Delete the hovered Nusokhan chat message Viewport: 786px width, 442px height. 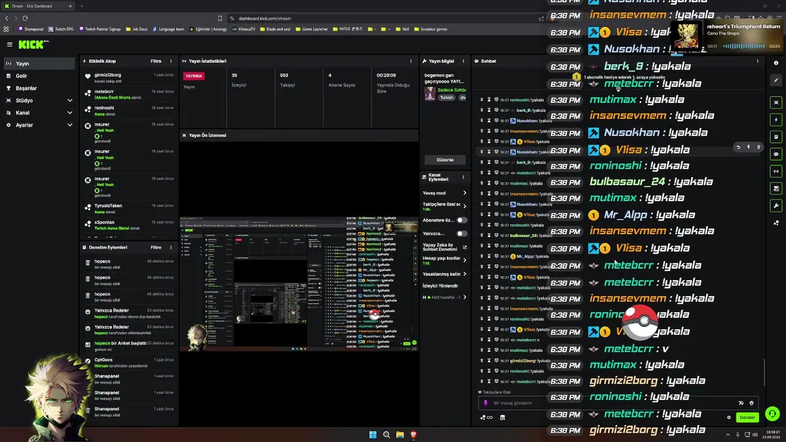[x=758, y=147]
